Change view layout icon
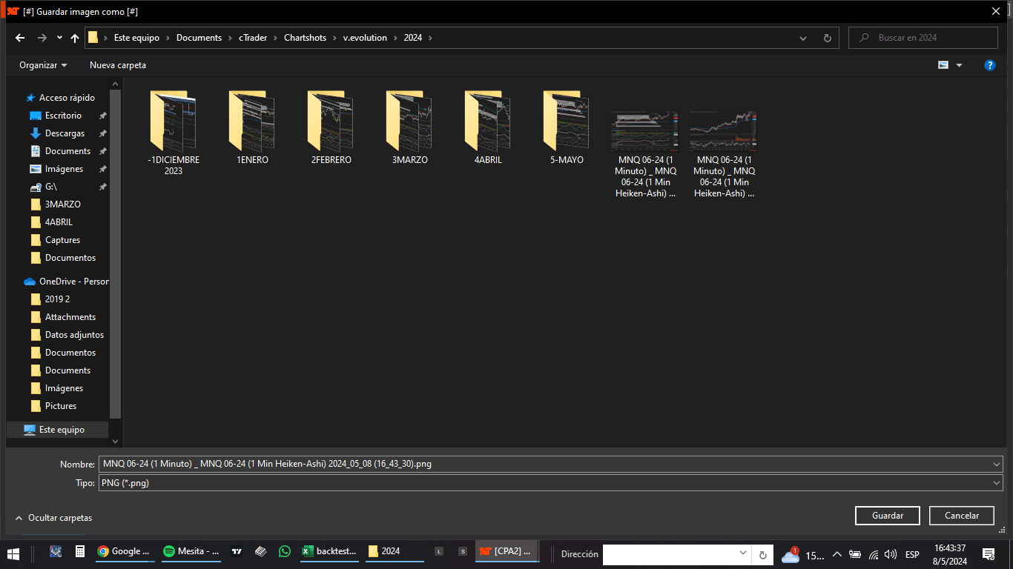 943,65
